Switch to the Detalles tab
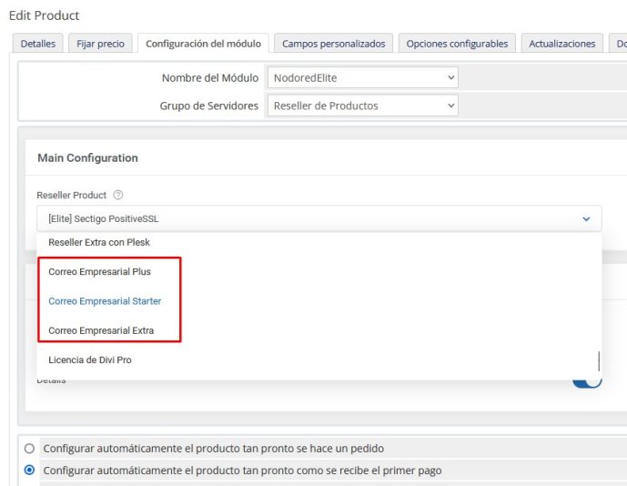627x486 pixels. coord(37,44)
